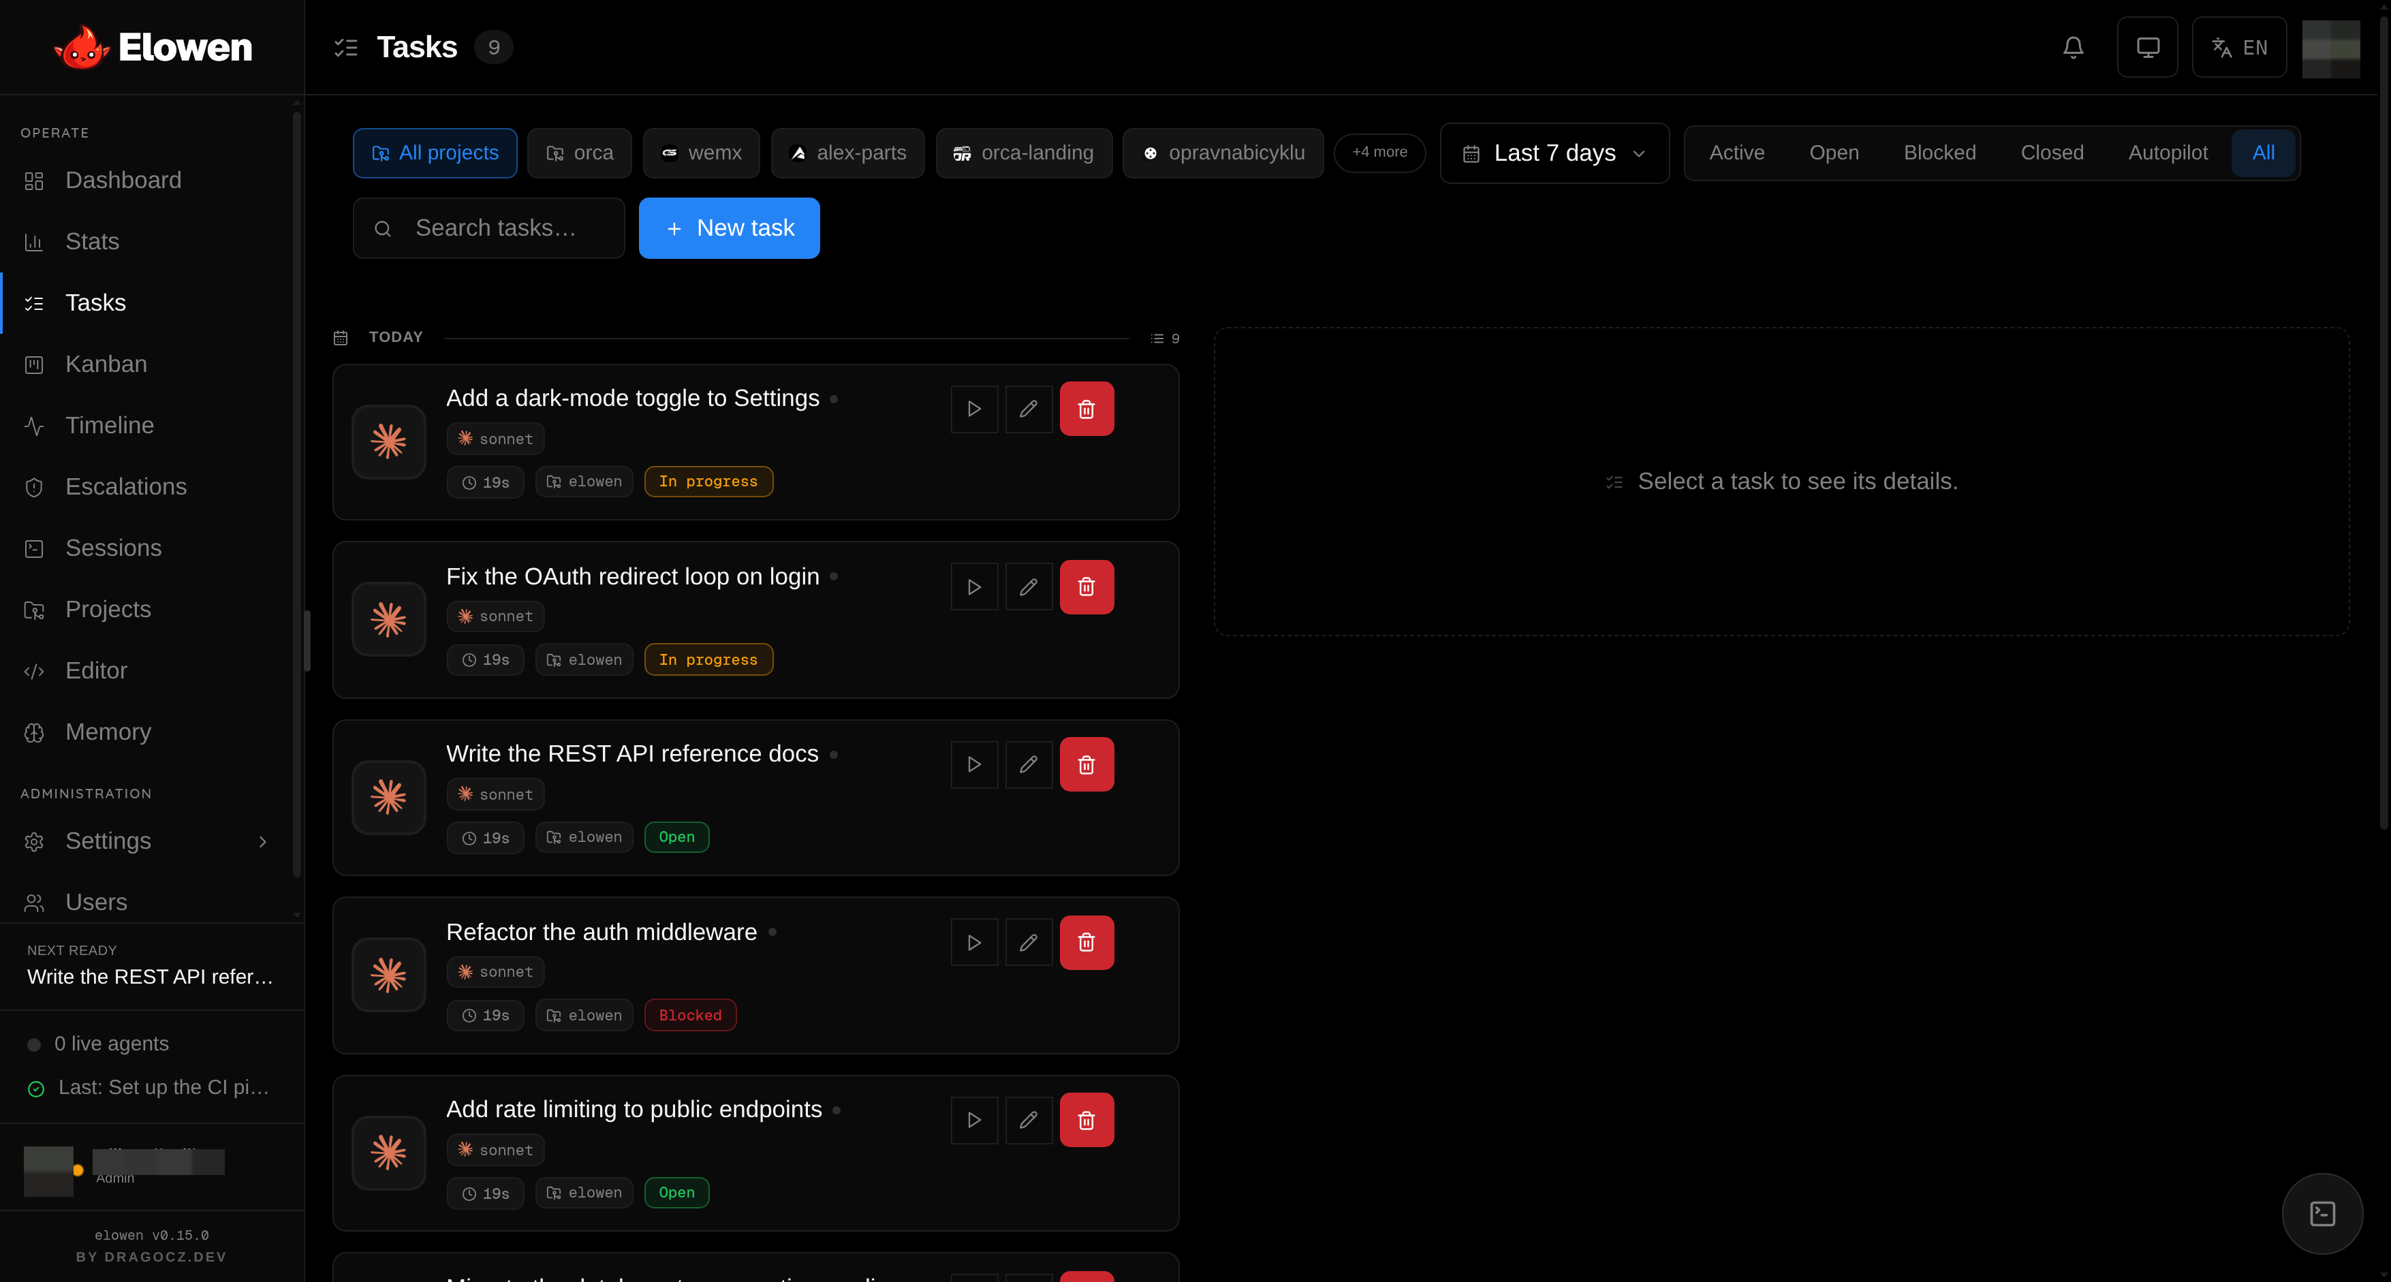The height and width of the screenshot is (1282, 2391).
Task: Open Sessions in sidebar
Action: (148, 548)
